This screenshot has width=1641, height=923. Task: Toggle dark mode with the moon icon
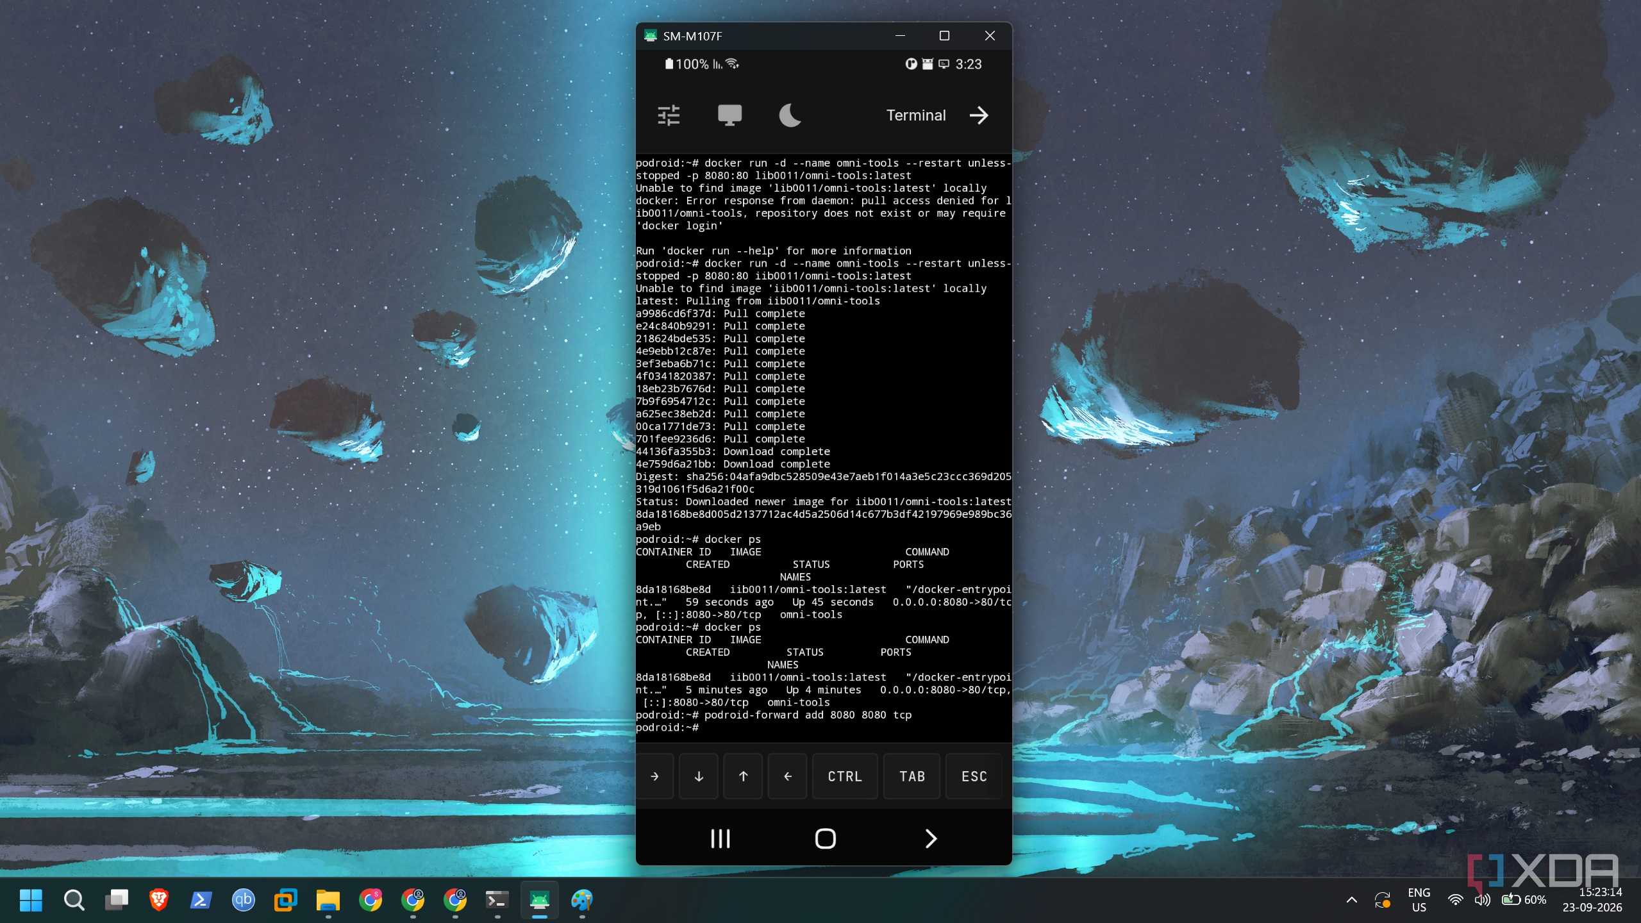pyautogui.click(x=790, y=115)
